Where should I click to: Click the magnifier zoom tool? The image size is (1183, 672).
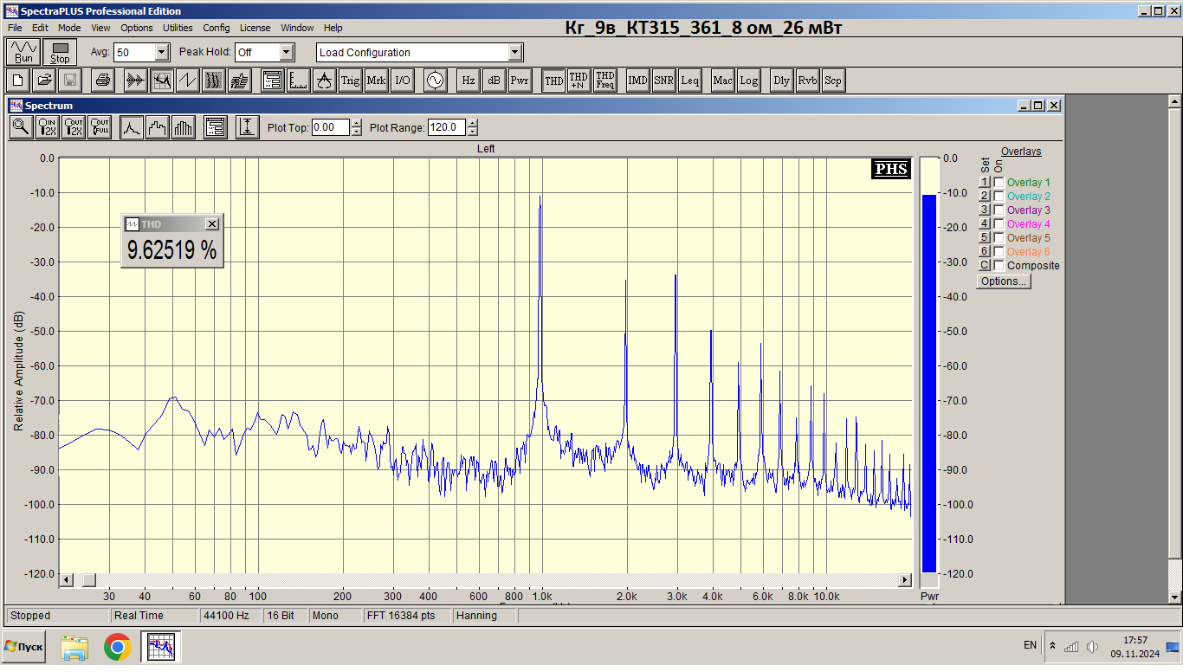[21, 127]
